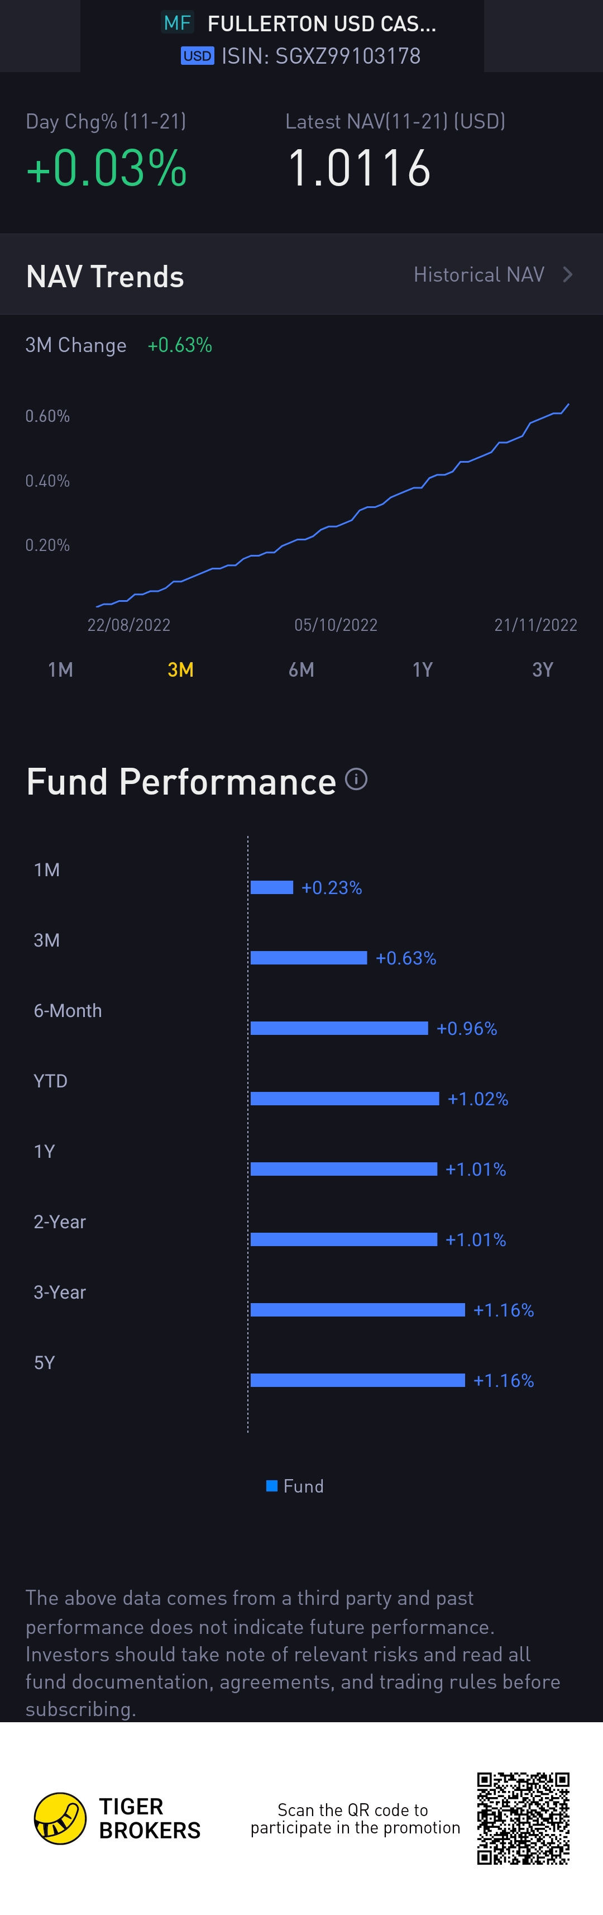Tap the promotion QR code

click(x=523, y=1818)
